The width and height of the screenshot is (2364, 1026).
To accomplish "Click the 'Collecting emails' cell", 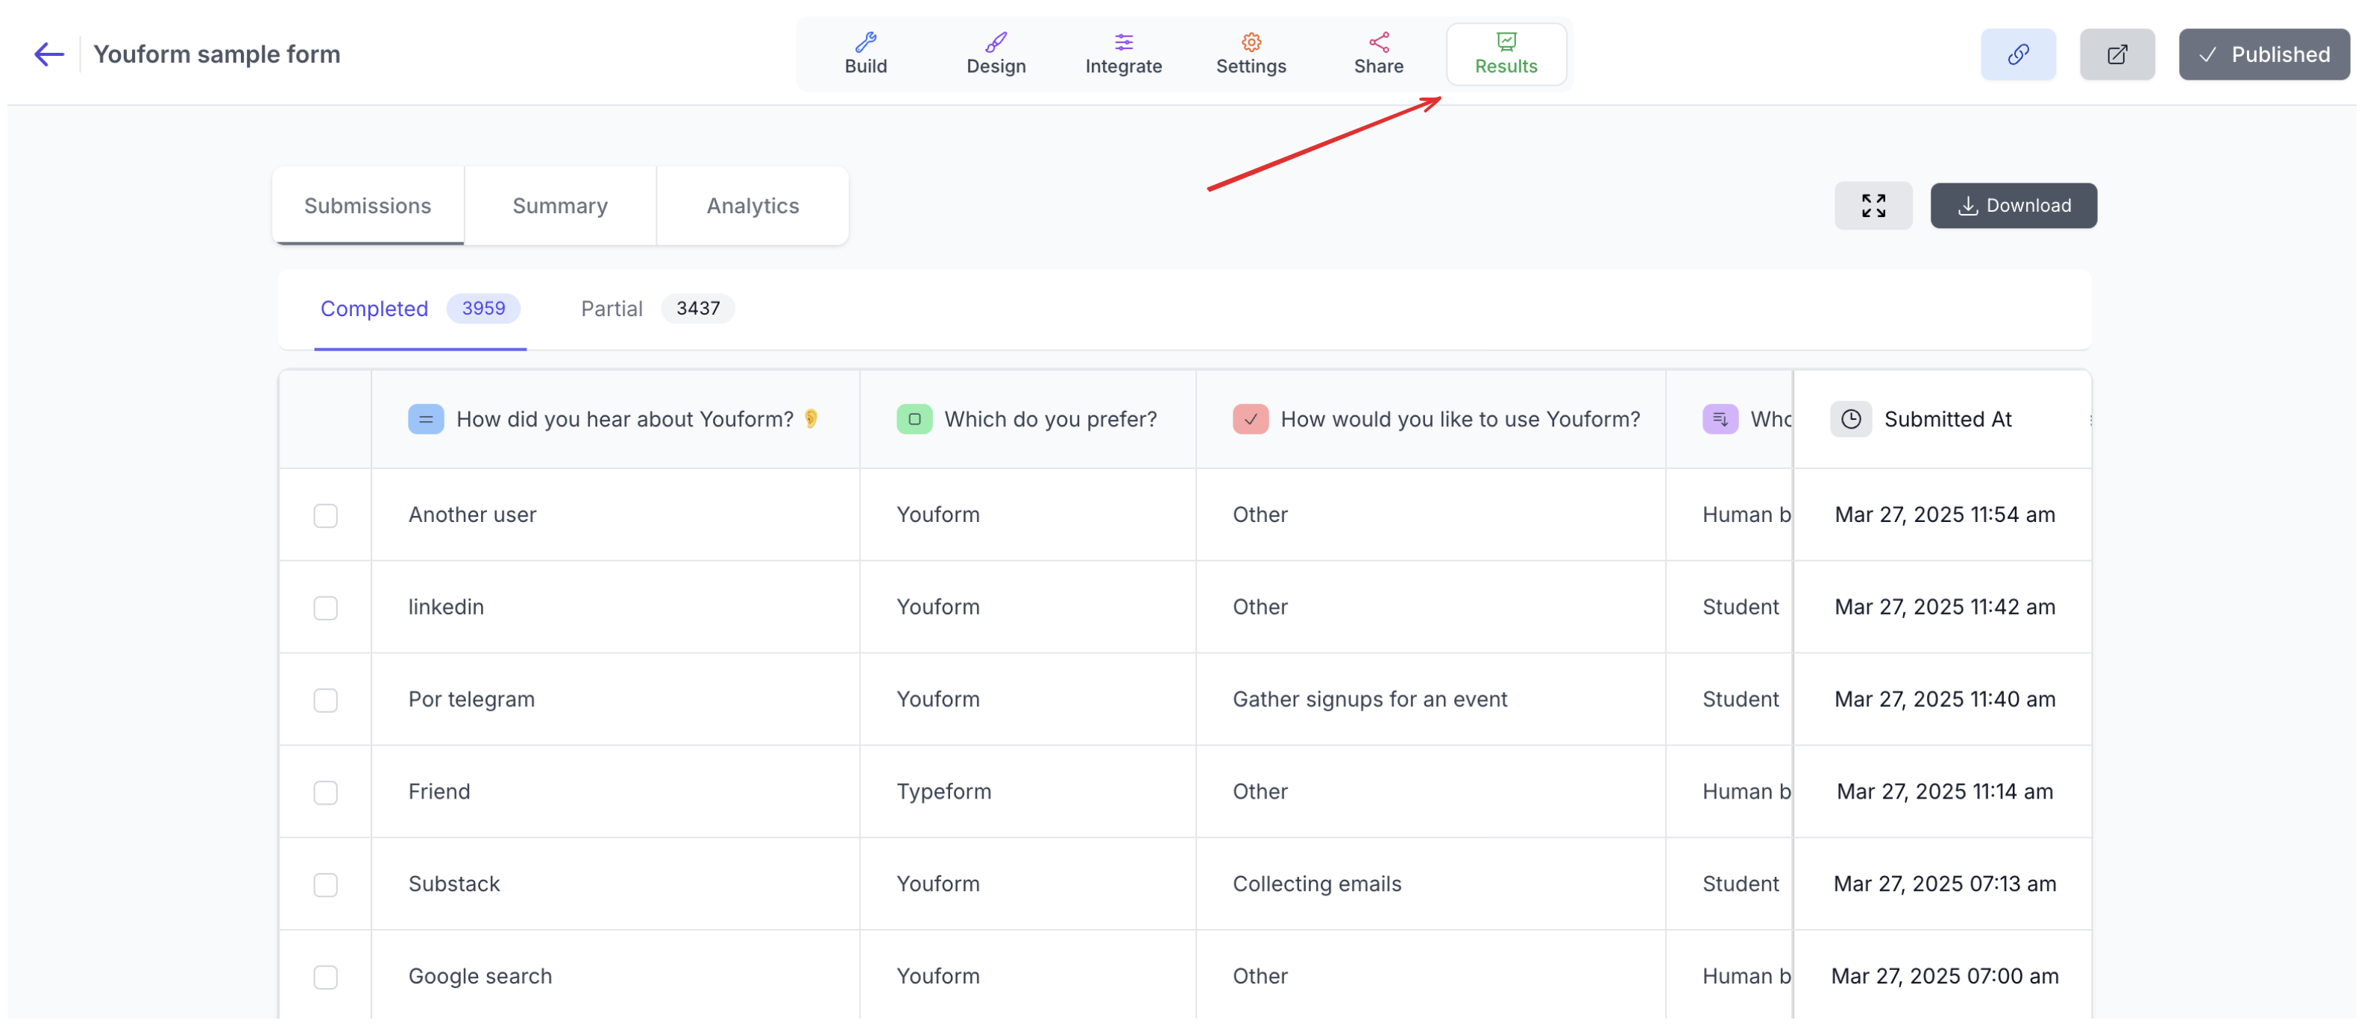I will coord(1430,884).
